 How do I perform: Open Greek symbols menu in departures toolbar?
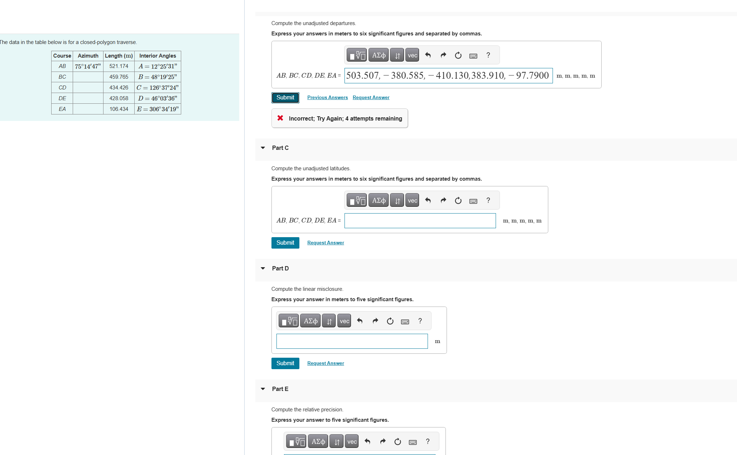tap(379, 55)
